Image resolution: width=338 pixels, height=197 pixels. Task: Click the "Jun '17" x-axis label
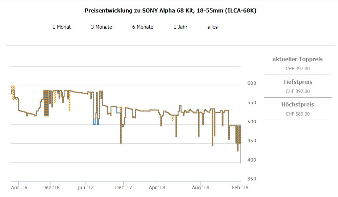[x=86, y=187]
